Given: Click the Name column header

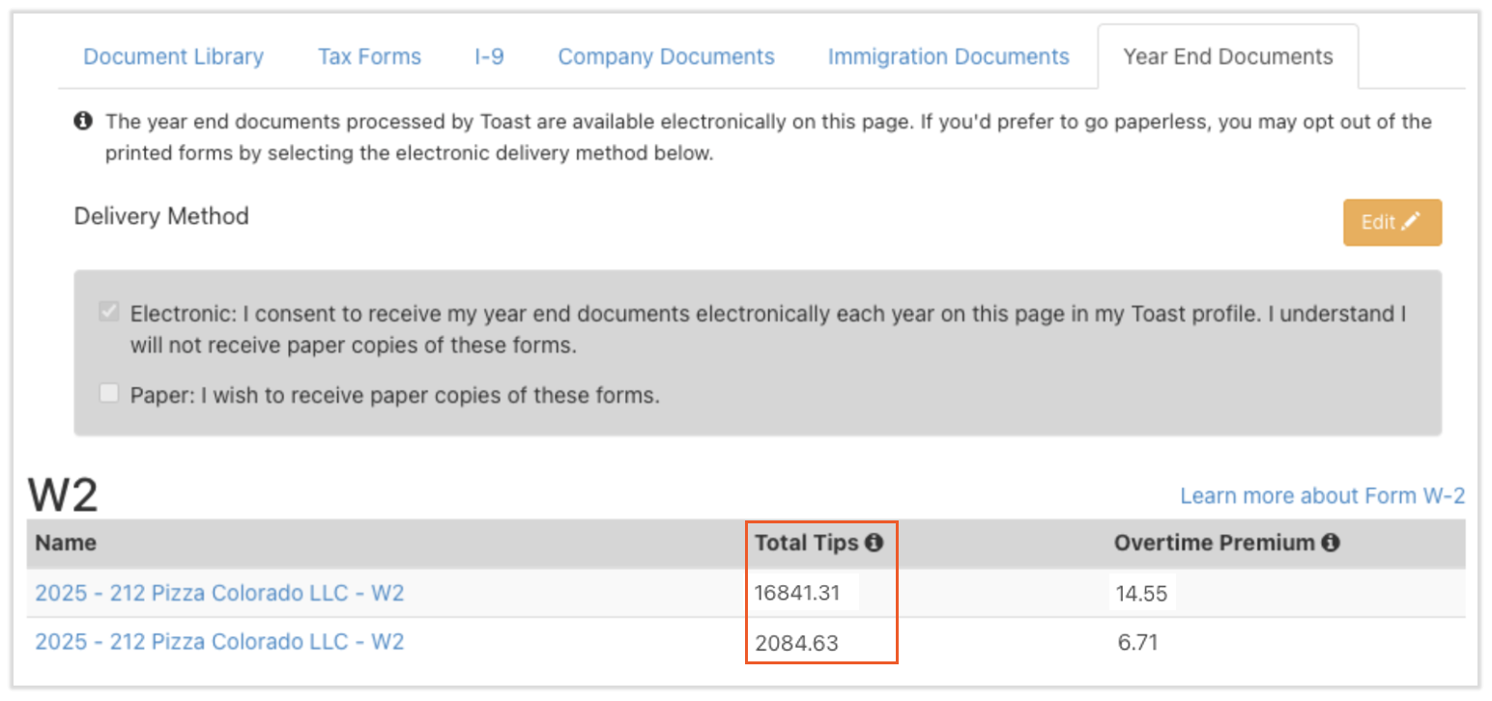Looking at the screenshot, I should [x=66, y=543].
